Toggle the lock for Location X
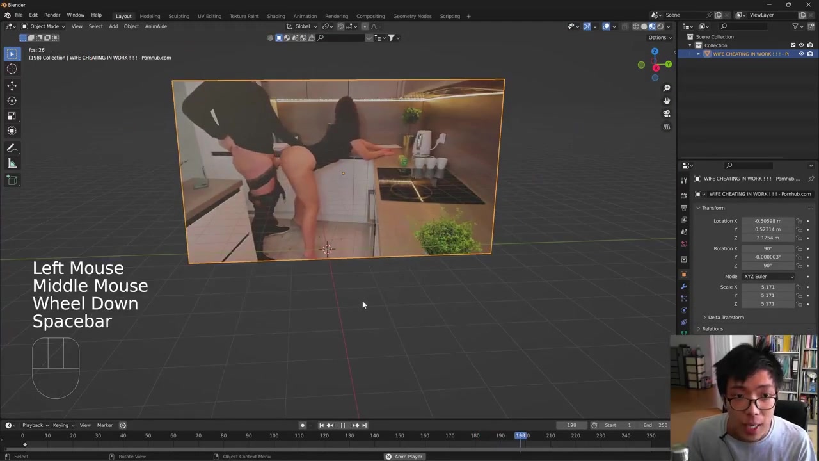Screen dimensions: 819x461 [x=799, y=221]
